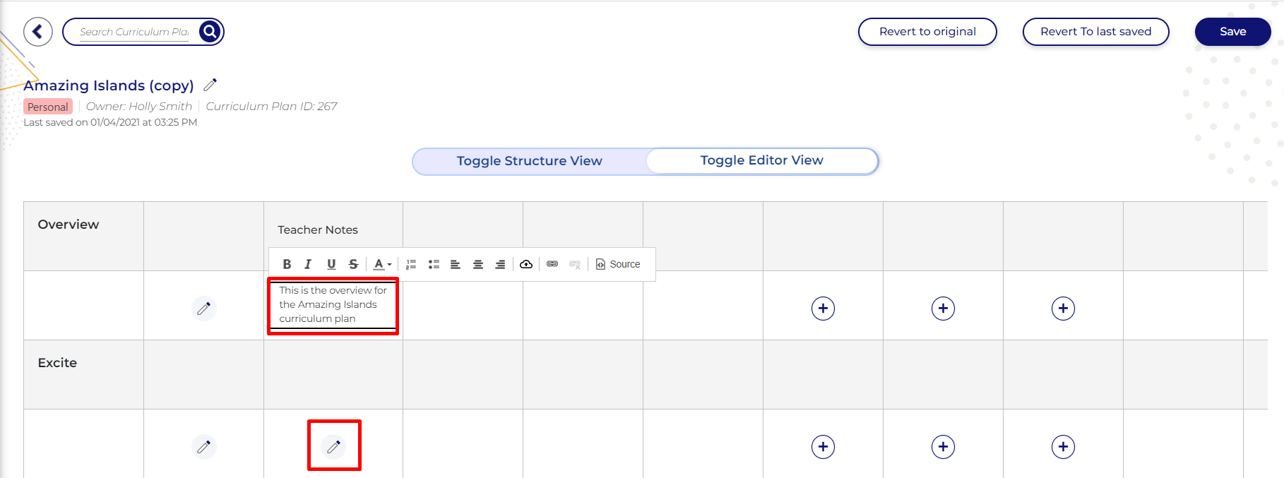
Task: Toggle bold formatting in the editor toolbar
Action: [x=287, y=264]
